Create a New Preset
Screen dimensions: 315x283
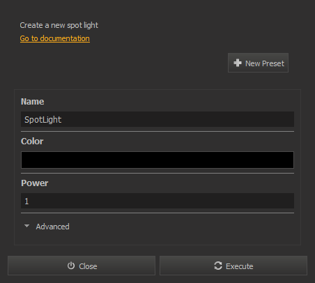tap(258, 63)
